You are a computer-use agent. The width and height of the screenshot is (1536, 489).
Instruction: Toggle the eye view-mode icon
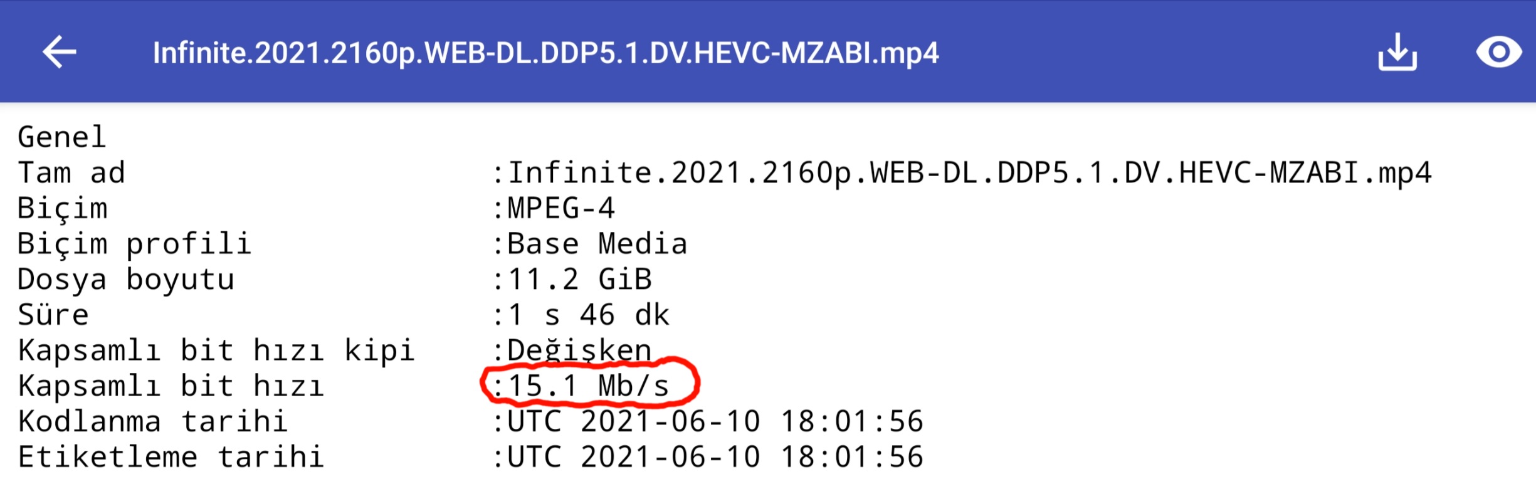click(1498, 51)
